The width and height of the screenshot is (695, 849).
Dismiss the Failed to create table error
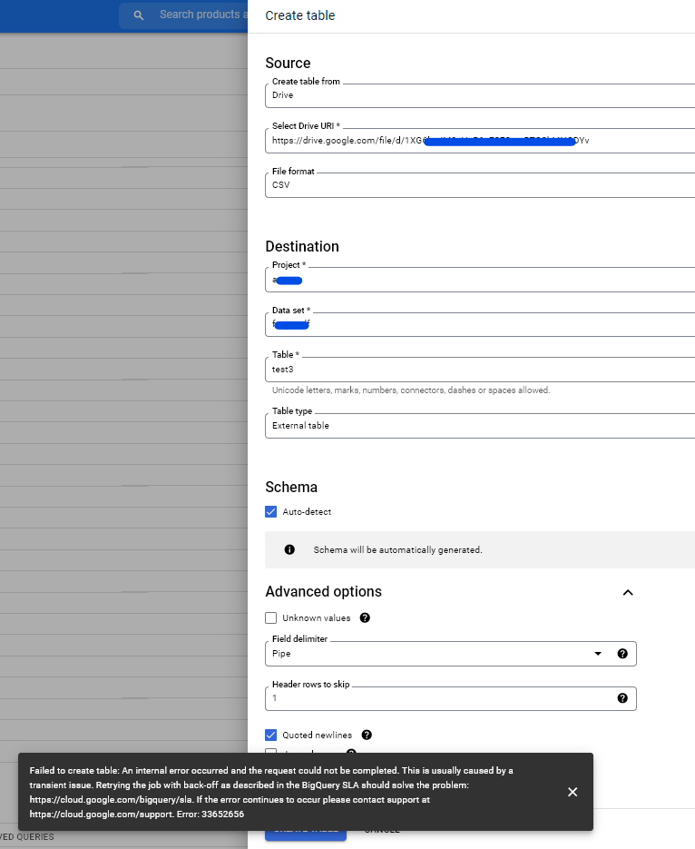pyautogui.click(x=573, y=792)
